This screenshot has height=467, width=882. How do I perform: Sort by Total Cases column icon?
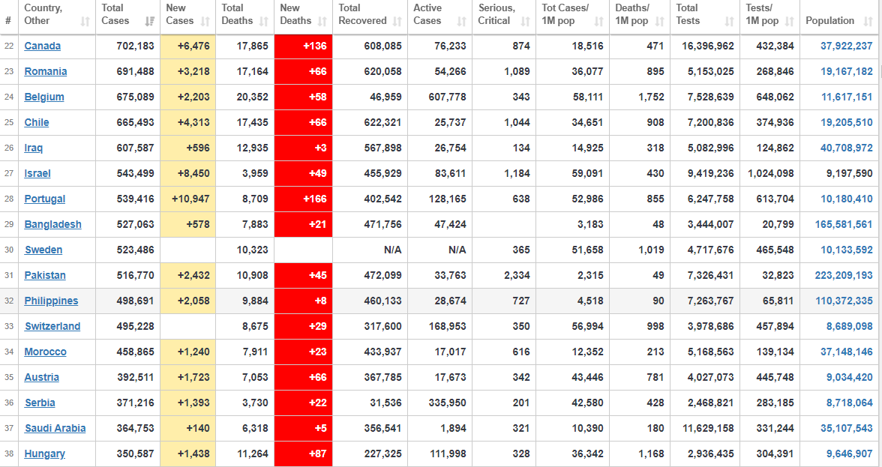150,22
